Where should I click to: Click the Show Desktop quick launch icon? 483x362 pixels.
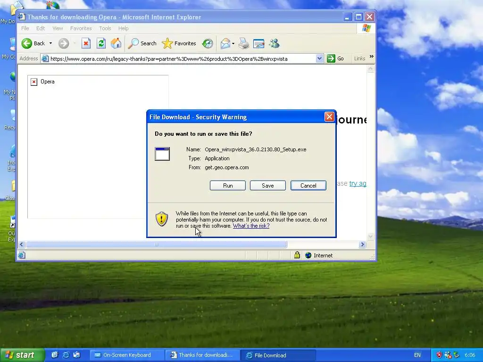[55, 355]
